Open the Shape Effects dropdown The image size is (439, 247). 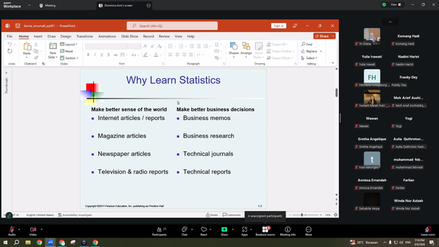point(280,58)
